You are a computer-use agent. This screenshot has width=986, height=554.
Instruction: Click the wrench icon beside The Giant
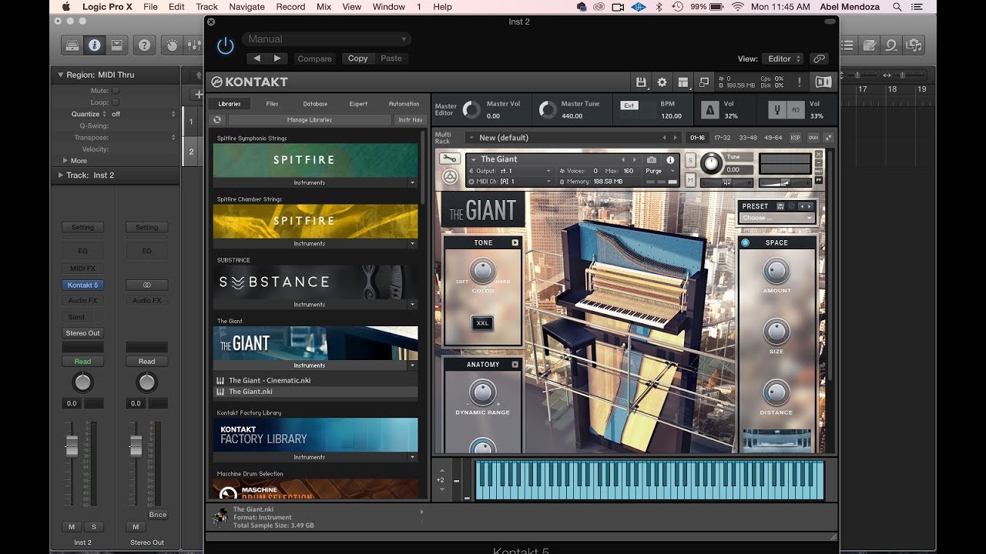pos(449,159)
